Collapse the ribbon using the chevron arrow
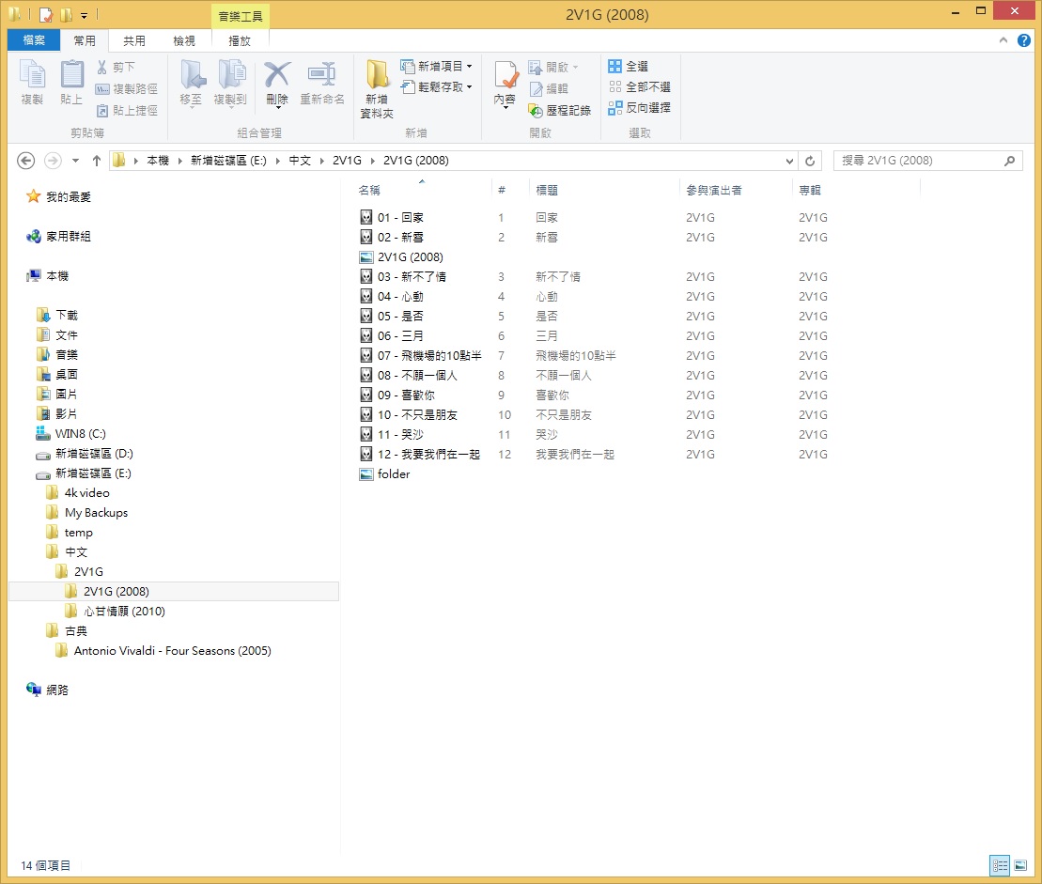The height and width of the screenshot is (884, 1042). [x=1004, y=41]
